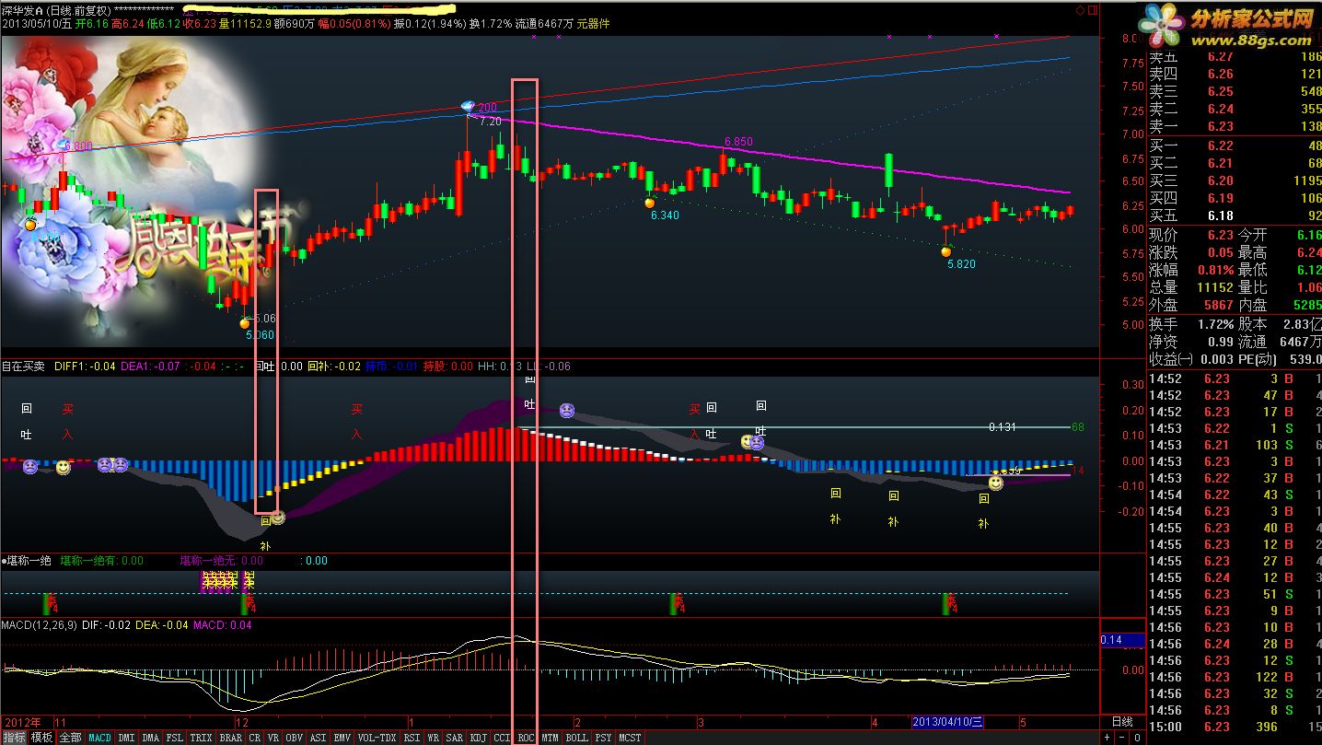Open the KDJ indicator tab
1322x745 pixels.
tap(479, 738)
